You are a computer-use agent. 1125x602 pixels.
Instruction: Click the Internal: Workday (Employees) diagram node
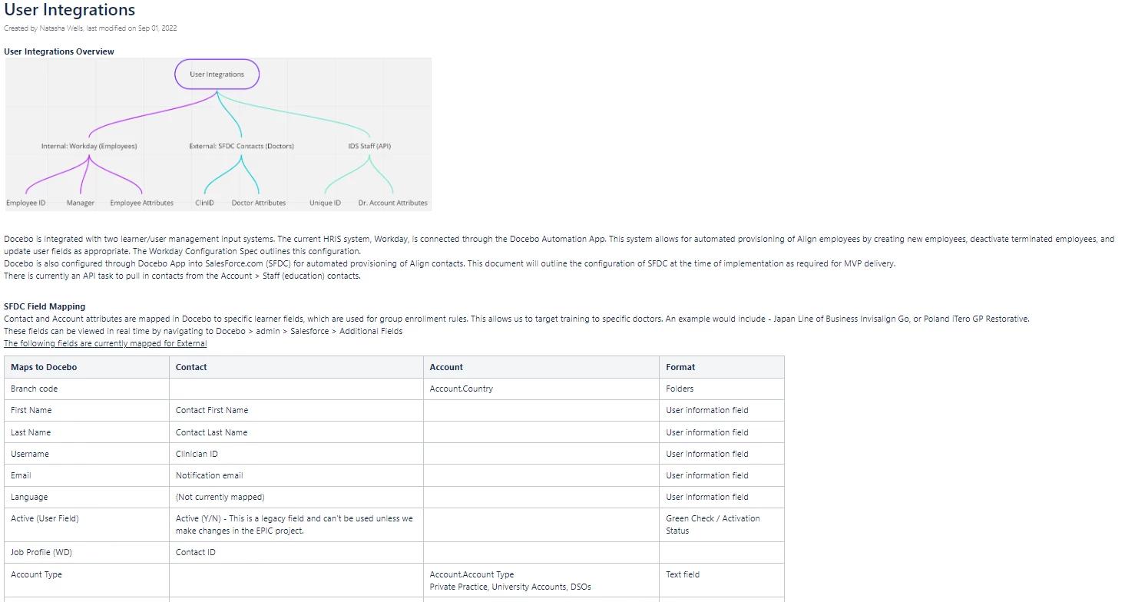(89, 146)
